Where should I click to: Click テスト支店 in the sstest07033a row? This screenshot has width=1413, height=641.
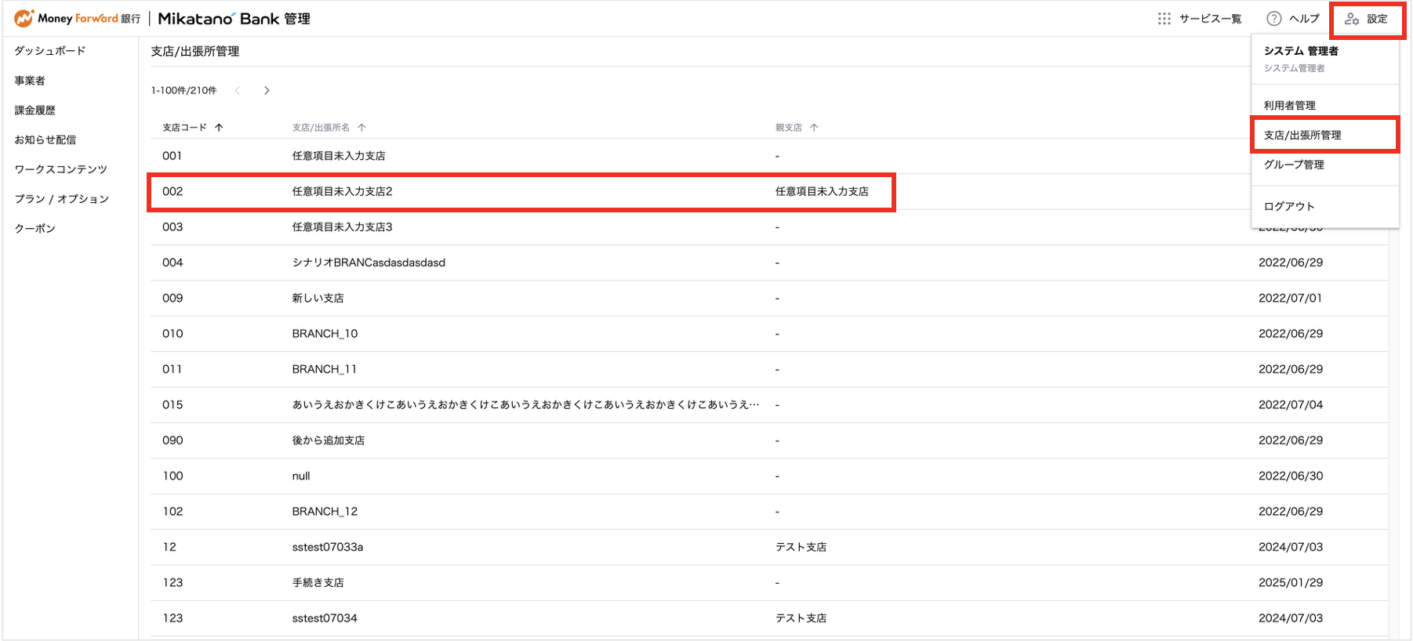tap(801, 547)
